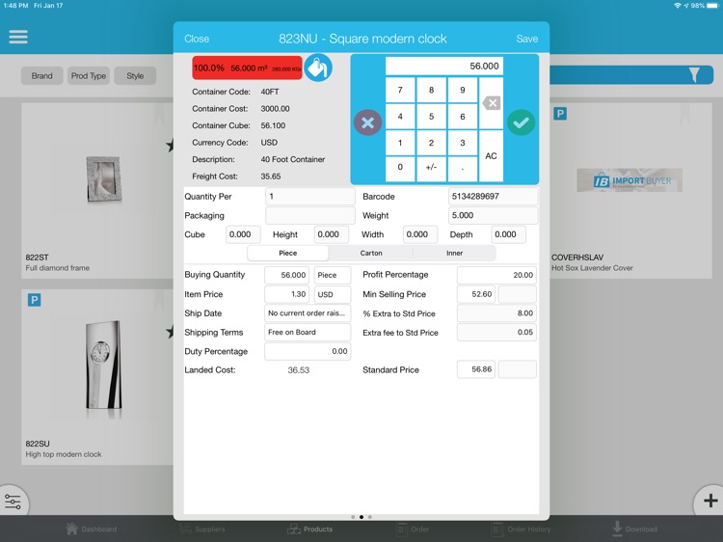Open the Brand filter
This screenshot has height=542, width=723.
42,75
